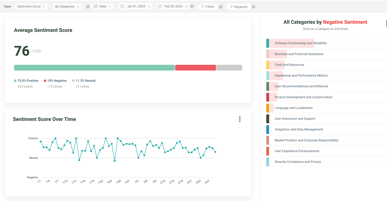387x201 pixels.
Task: Select the Security Compliance and Privacy category
Action: 327,162
